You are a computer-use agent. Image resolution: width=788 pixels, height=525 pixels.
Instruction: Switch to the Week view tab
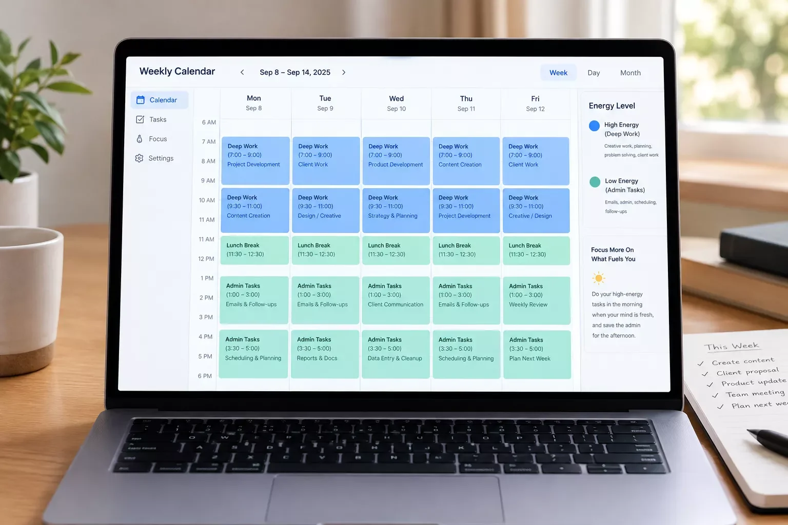pos(558,73)
